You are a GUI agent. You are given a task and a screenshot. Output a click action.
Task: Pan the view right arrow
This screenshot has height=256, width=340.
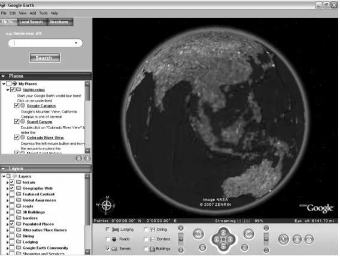[230, 239]
